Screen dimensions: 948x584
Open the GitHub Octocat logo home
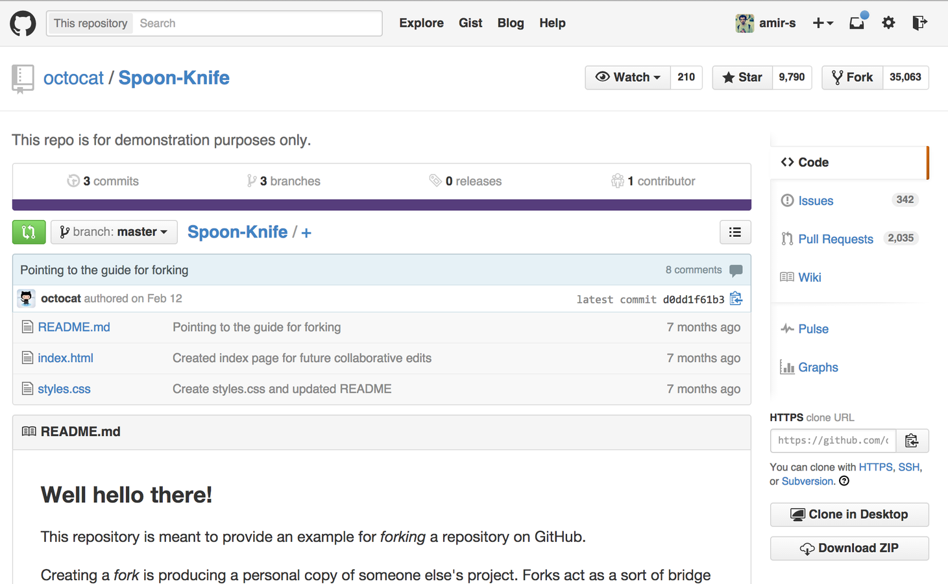click(x=23, y=23)
